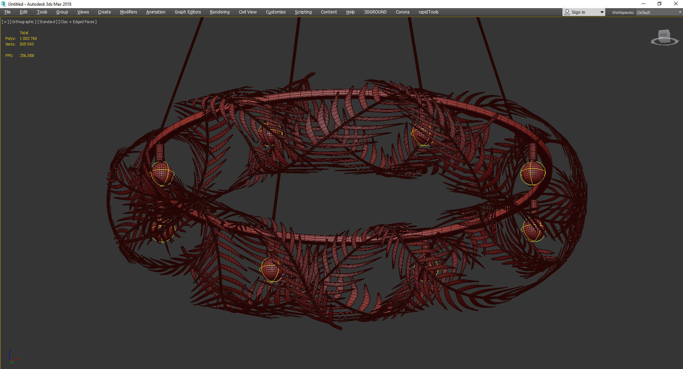Open the Rendering menu
683x369 pixels.
(220, 12)
